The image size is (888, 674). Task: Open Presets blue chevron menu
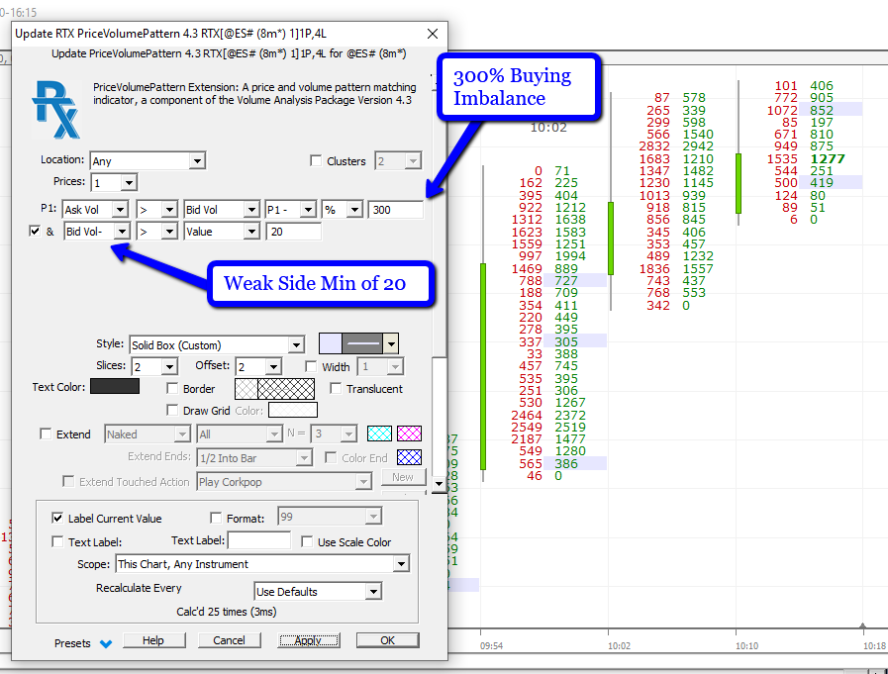[x=106, y=643]
